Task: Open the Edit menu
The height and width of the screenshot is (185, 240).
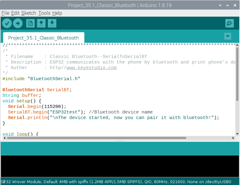Action: pyautogui.click(x=15, y=13)
